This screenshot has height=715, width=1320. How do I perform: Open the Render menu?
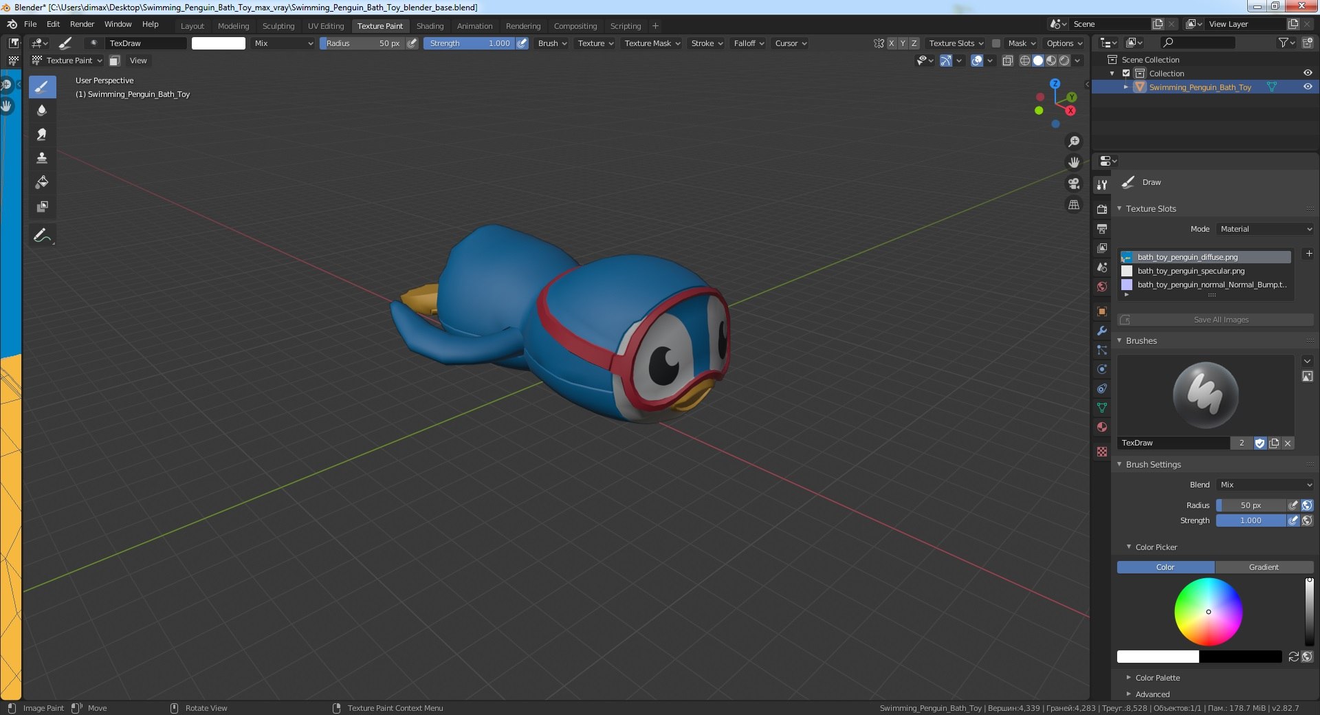(x=82, y=24)
